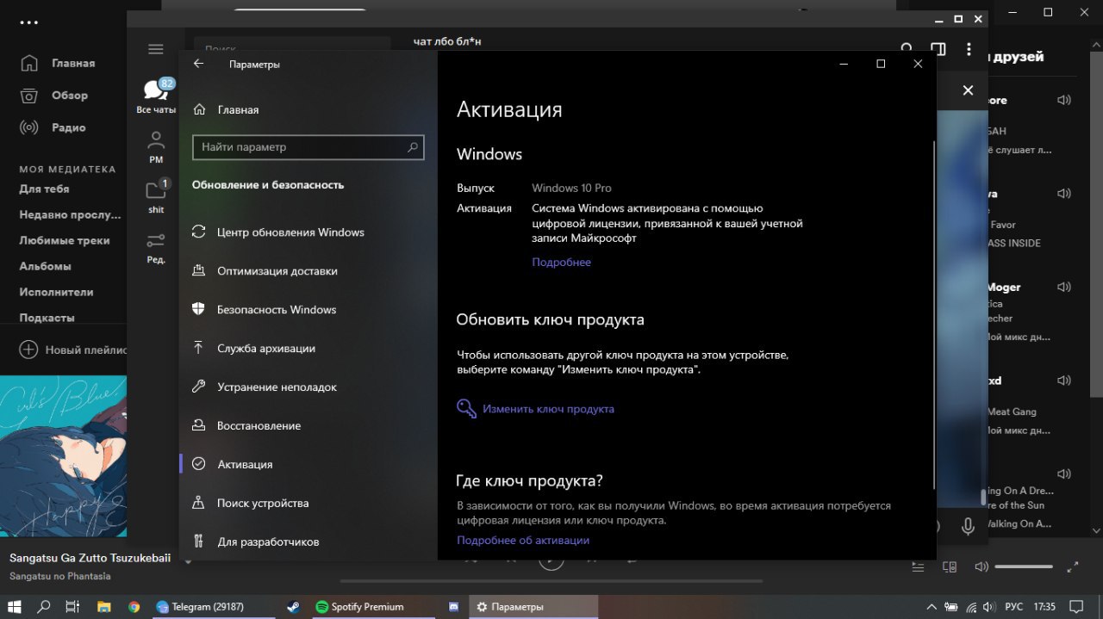
Task: Go to Главная in Spotify
Action: tap(57, 63)
